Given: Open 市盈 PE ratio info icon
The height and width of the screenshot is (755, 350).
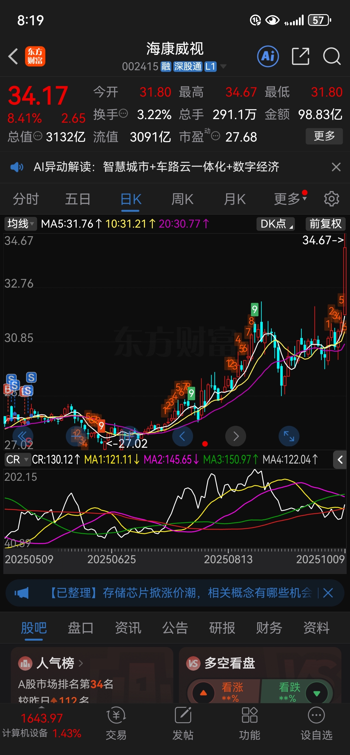Looking at the screenshot, I should [x=216, y=136].
